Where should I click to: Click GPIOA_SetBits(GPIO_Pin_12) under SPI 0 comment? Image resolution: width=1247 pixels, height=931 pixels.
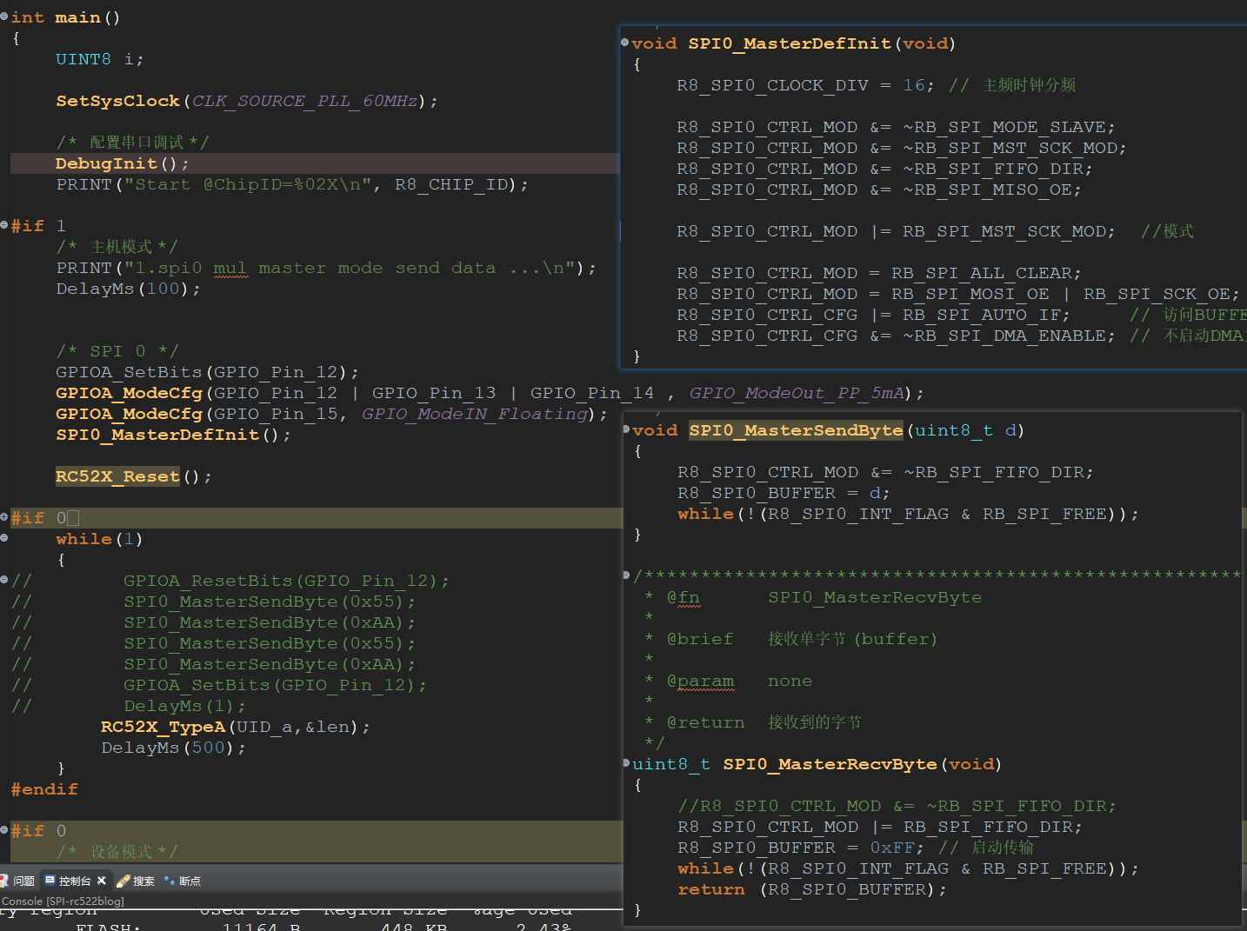(207, 372)
